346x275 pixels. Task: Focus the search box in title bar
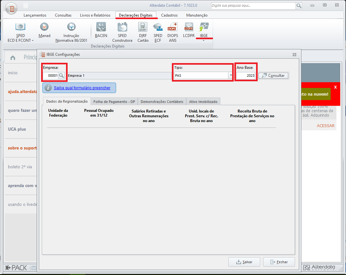(x=253, y=6)
